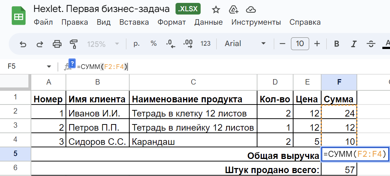The height and width of the screenshot is (176, 390).
Task: Select column C header
Action: tap(193, 82)
